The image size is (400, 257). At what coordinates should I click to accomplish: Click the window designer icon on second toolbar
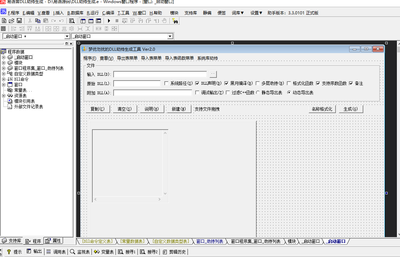(x=3, y=29)
